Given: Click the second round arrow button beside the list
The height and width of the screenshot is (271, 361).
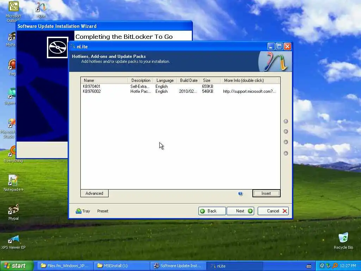Looking at the screenshot, I should tap(286, 132).
